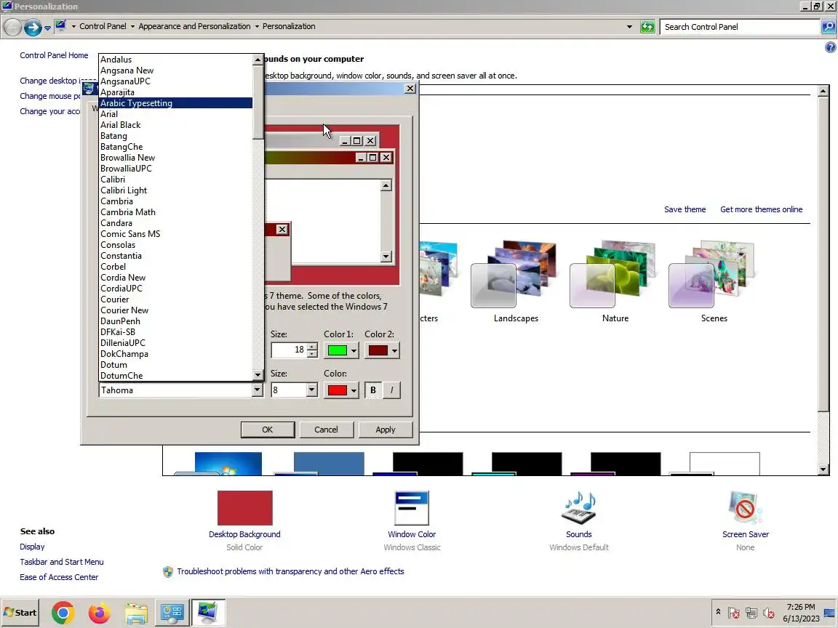Screen dimensions: 838x628
Task: Choose Courier New font
Action: click(x=176, y=310)
